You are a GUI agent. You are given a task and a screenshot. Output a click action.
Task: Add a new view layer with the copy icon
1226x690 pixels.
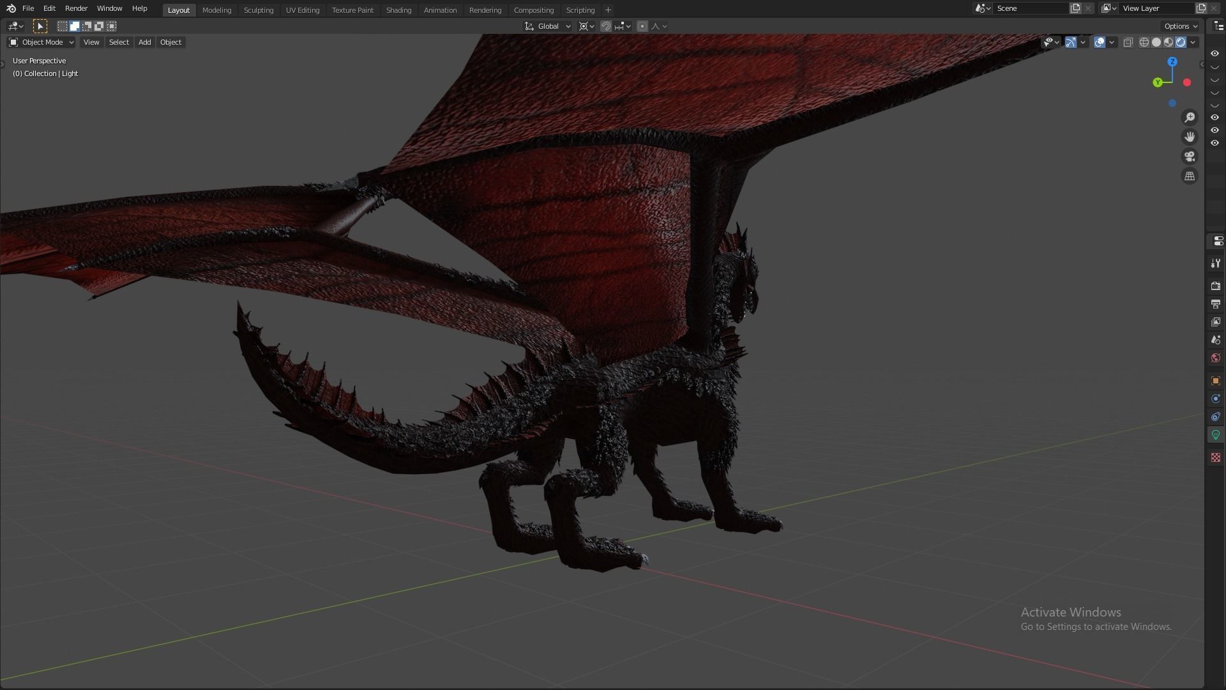[x=1201, y=8]
